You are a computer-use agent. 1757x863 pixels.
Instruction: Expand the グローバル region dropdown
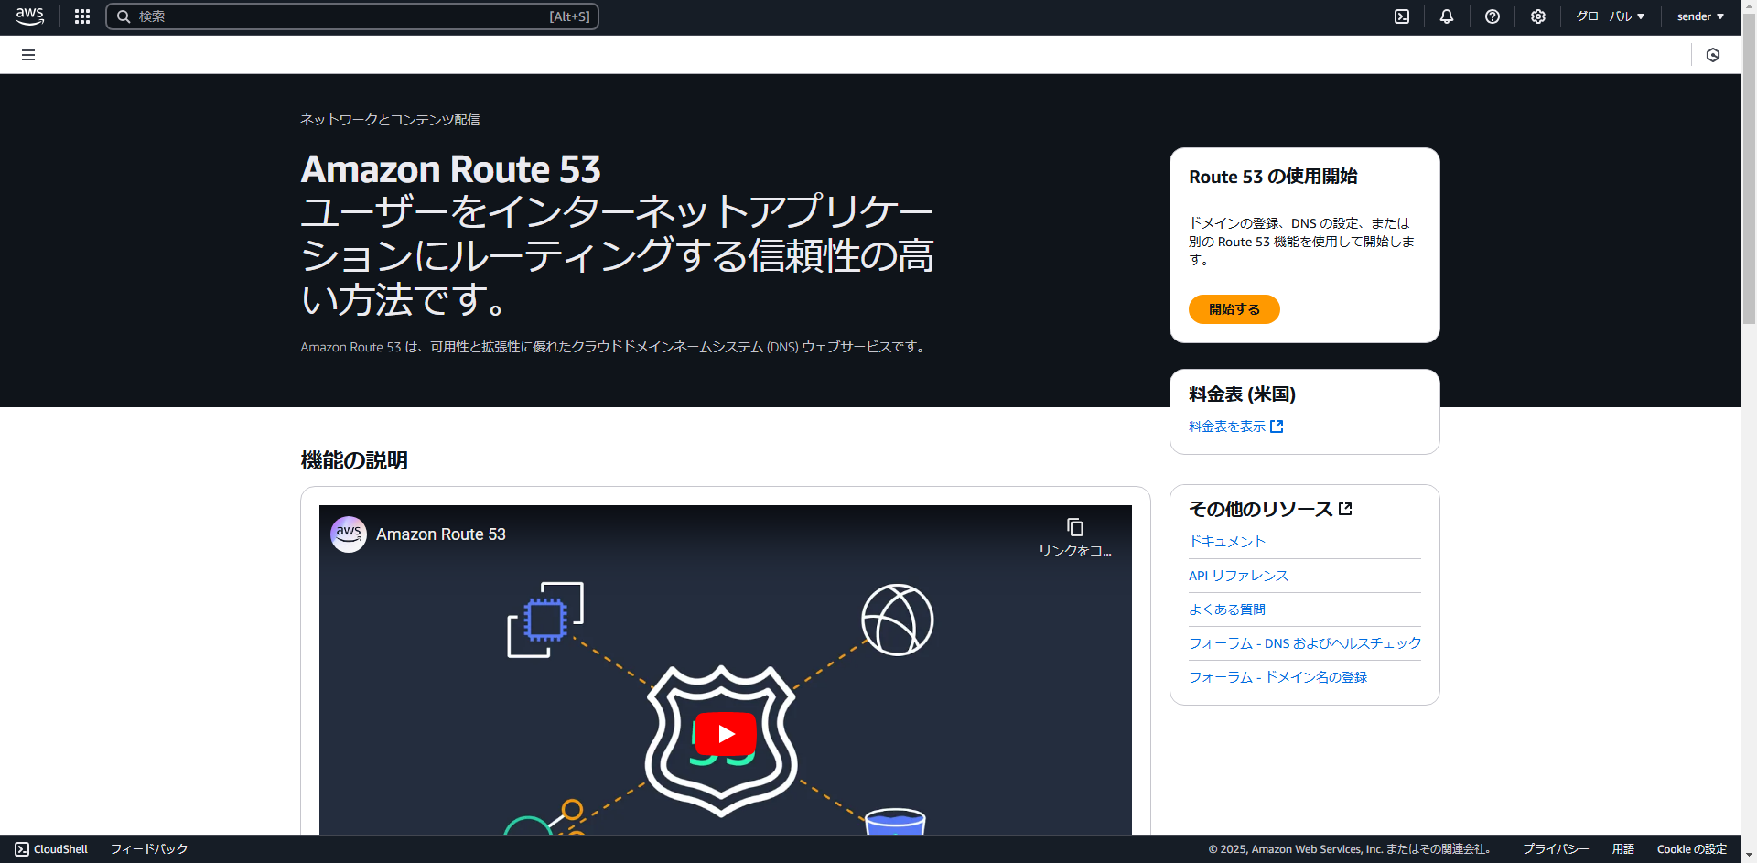(1610, 16)
